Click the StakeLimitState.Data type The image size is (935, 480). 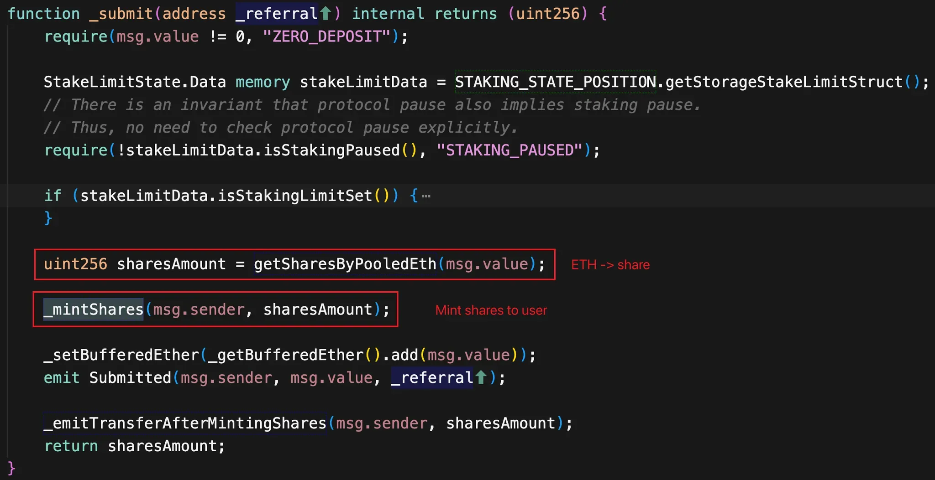(x=135, y=82)
